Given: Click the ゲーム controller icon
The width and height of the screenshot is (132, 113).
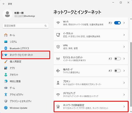Looking at the screenshot, I should [6, 88].
